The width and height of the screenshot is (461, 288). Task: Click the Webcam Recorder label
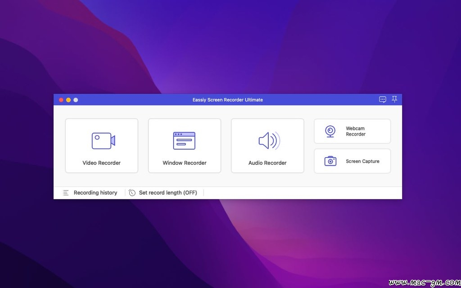click(x=356, y=131)
